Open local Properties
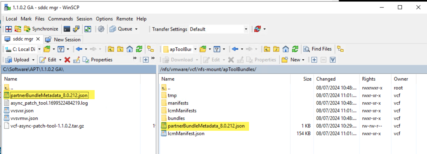The height and width of the screenshot is (154, 427). click(98, 60)
